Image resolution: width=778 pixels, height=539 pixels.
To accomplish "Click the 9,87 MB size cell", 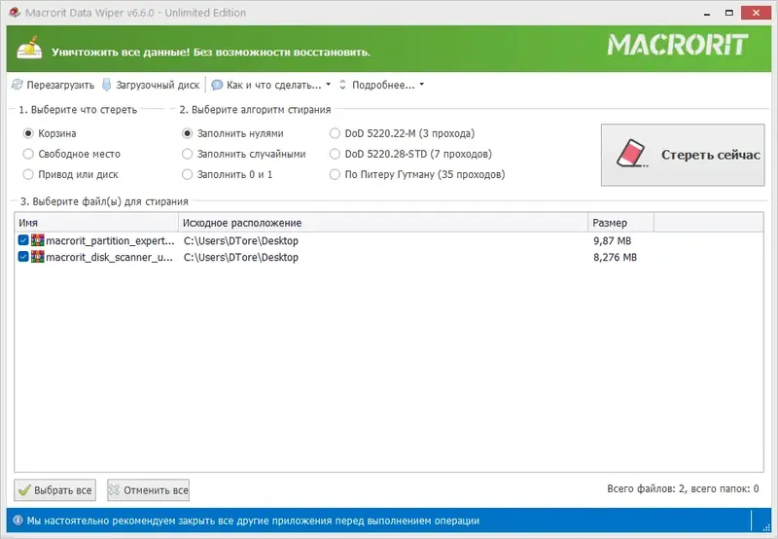I will [613, 240].
